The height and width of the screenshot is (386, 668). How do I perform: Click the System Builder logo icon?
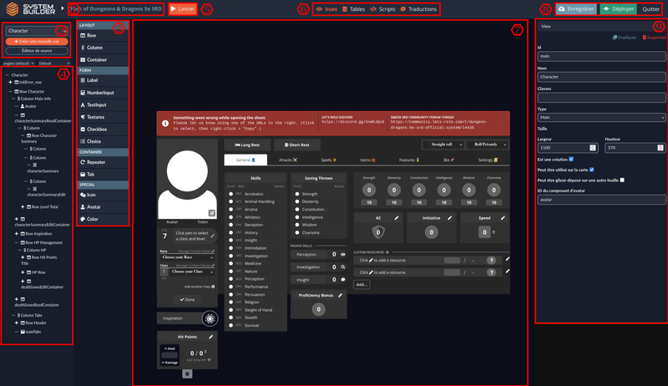(x=13, y=8)
